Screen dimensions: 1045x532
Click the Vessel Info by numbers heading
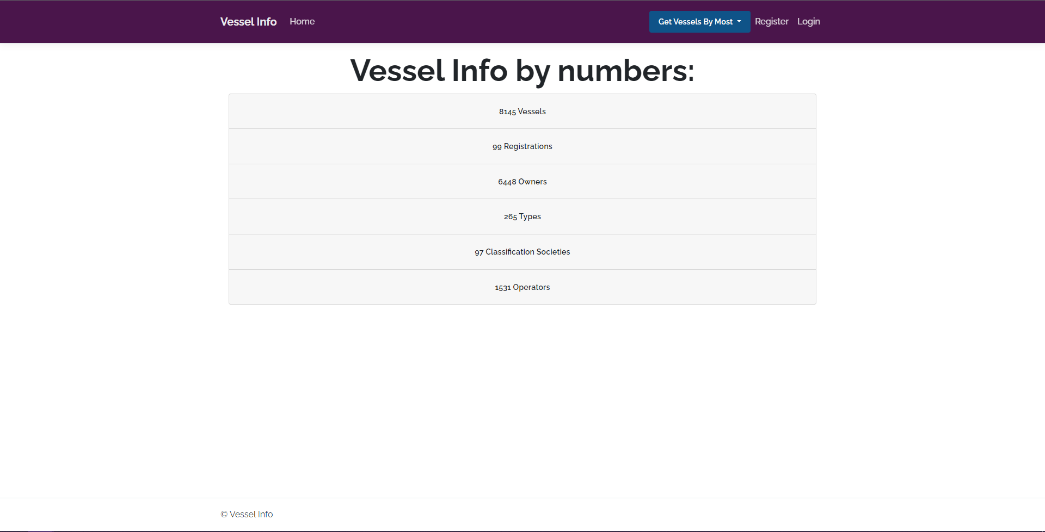coord(522,71)
